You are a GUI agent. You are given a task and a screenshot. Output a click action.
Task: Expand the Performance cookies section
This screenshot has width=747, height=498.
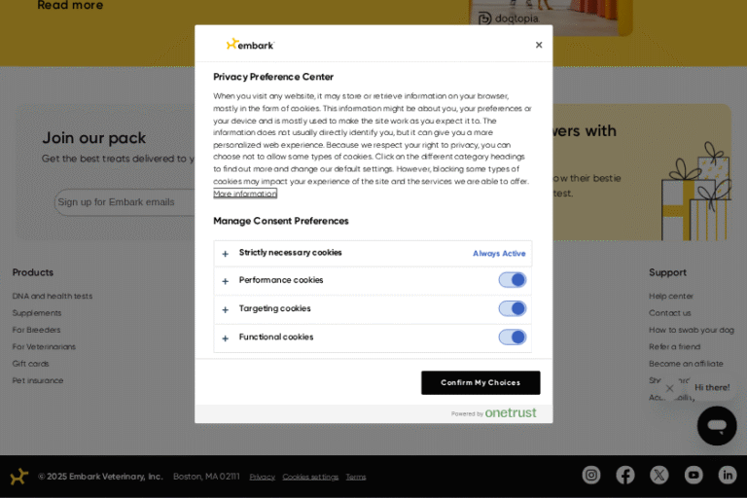pyautogui.click(x=226, y=281)
